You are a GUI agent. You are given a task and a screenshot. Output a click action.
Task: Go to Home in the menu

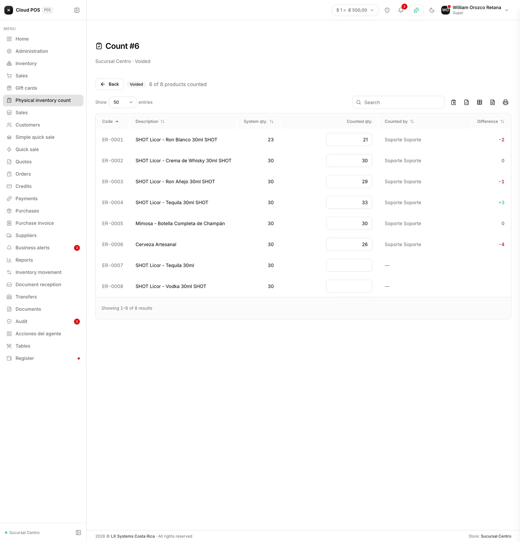pyautogui.click(x=43, y=39)
